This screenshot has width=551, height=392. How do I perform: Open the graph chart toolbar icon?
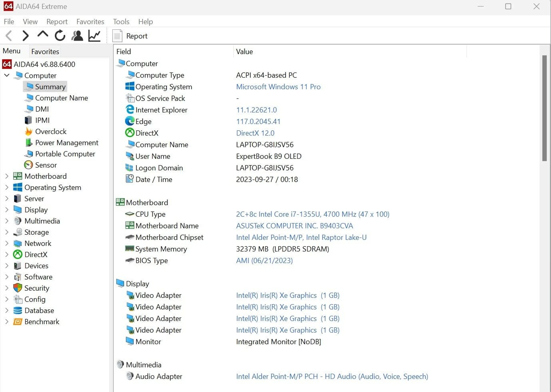click(94, 36)
